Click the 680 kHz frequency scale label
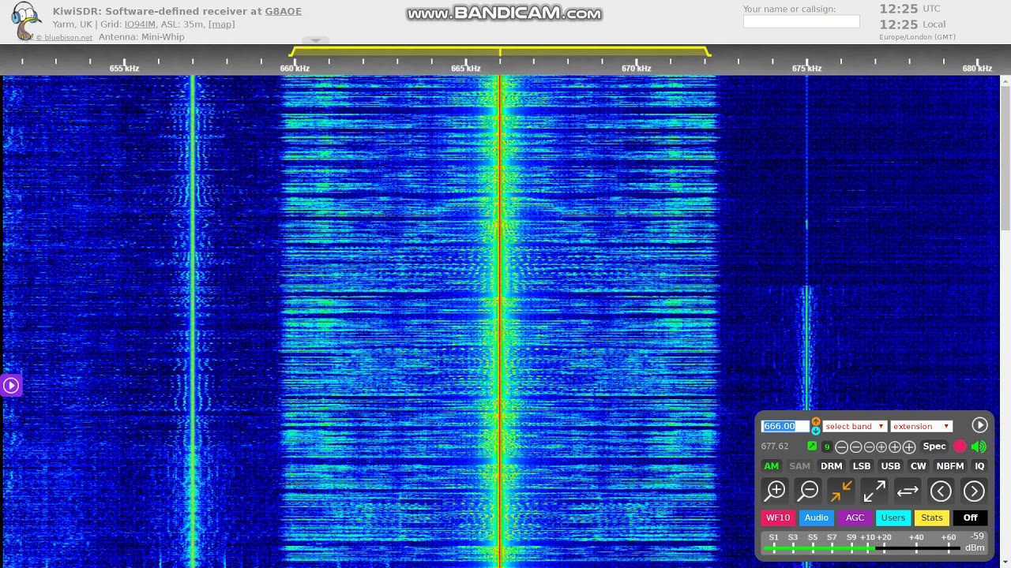 977,69
